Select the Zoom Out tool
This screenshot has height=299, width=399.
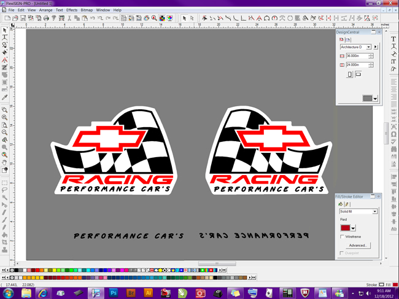[x=4, y=133]
